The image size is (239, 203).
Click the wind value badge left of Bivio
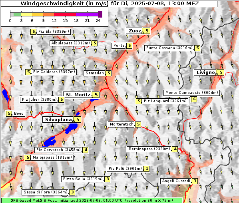click(x=9, y=113)
